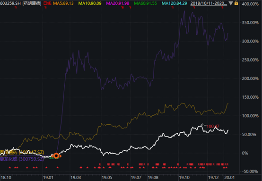262x181 pixels.
Task: Click the stock code 603259.SH
Action: (10, 3)
